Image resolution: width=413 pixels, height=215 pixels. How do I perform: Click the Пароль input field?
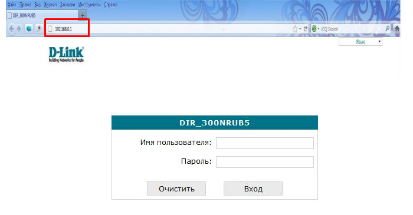click(265, 162)
